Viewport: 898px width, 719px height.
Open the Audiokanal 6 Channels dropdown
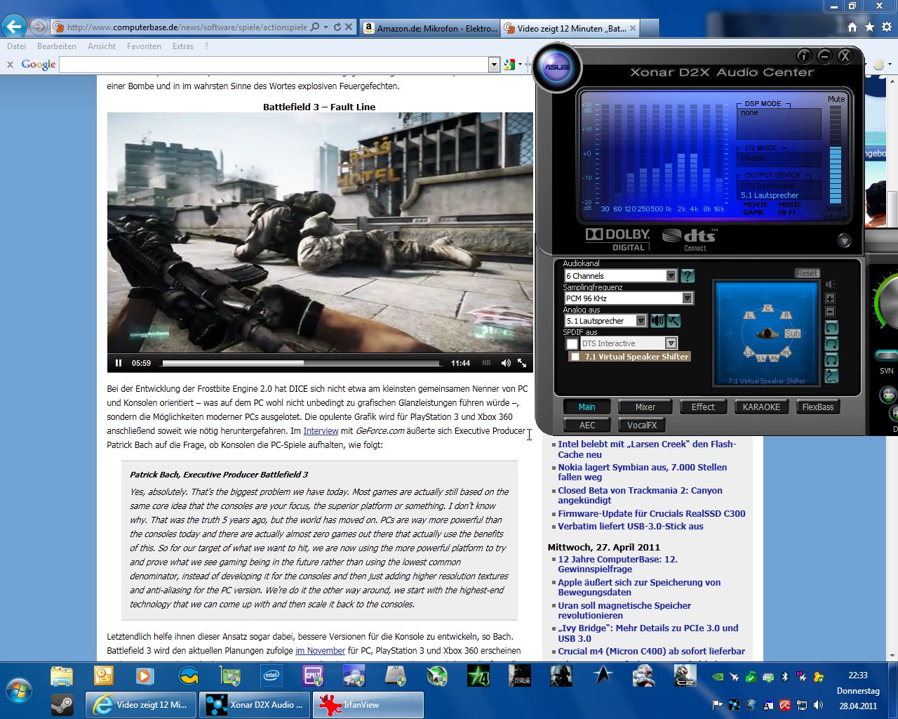coord(671,276)
